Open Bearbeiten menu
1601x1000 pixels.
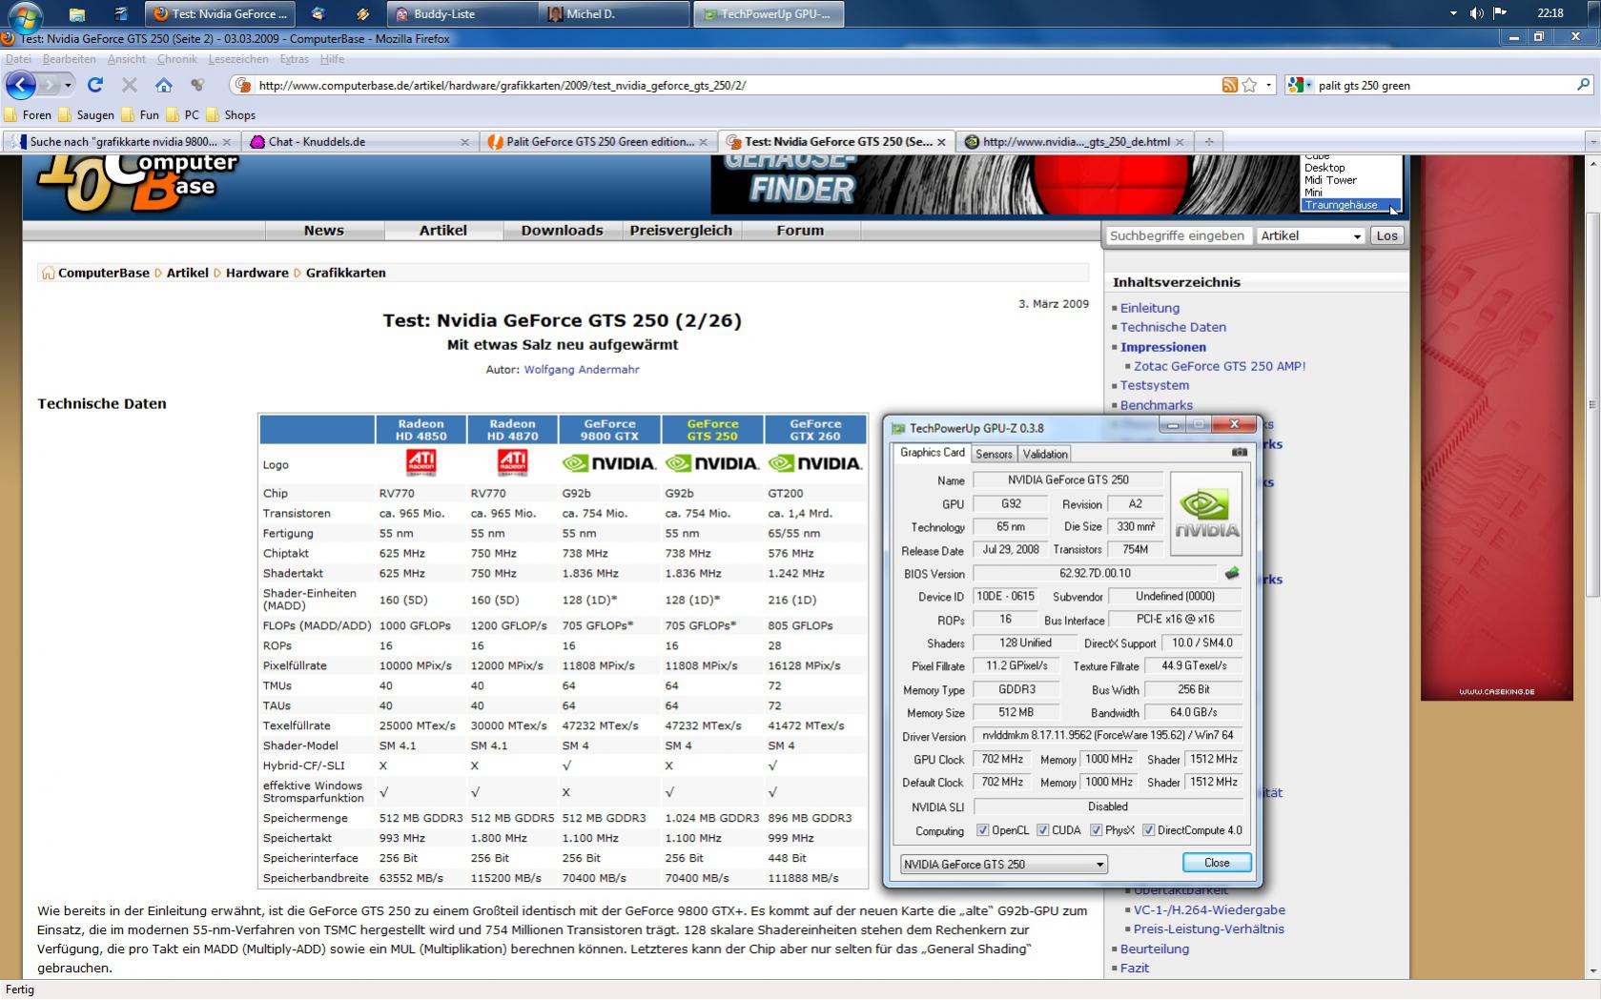(69, 59)
